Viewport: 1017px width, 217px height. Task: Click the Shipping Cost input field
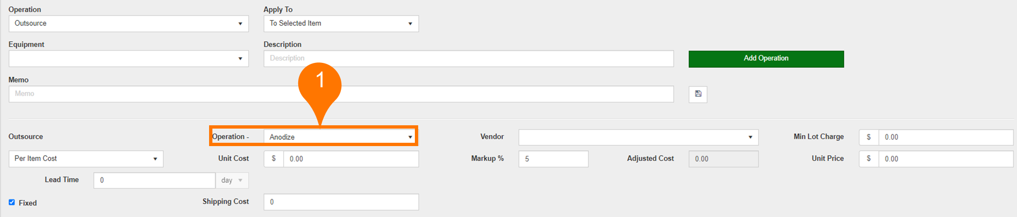[x=340, y=202]
